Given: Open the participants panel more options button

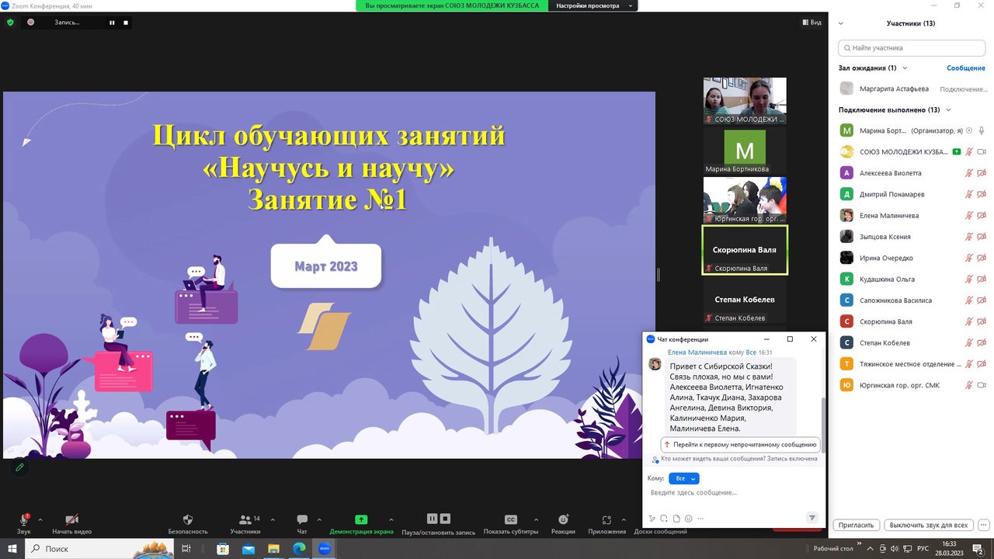Looking at the screenshot, I should [983, 526].
